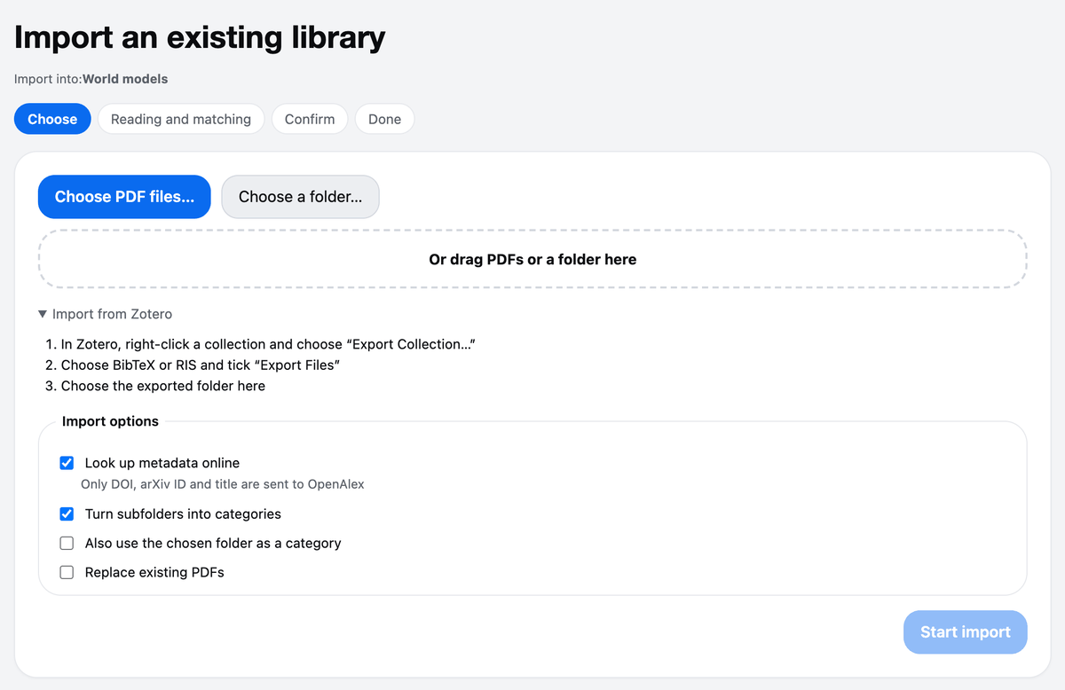Switch to the Confirm step
Viewport: 1065px width, 690px height.
tap(310, 119)
